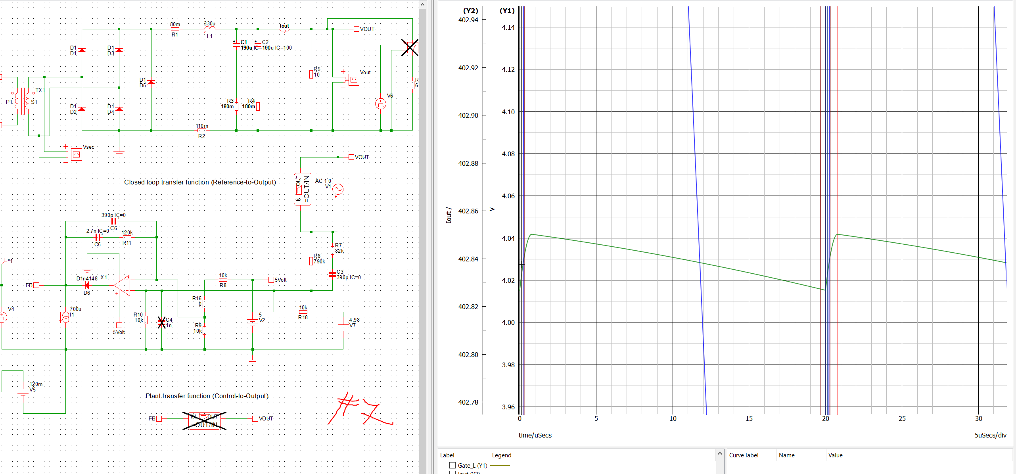Click the time/uSecs axis label
The height and width of the screenshot is (474, 1016).
(535, 435)
